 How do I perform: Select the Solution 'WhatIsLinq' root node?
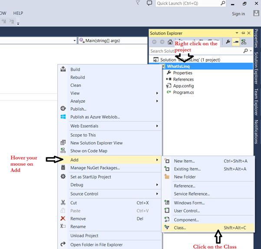coord(190,60)
